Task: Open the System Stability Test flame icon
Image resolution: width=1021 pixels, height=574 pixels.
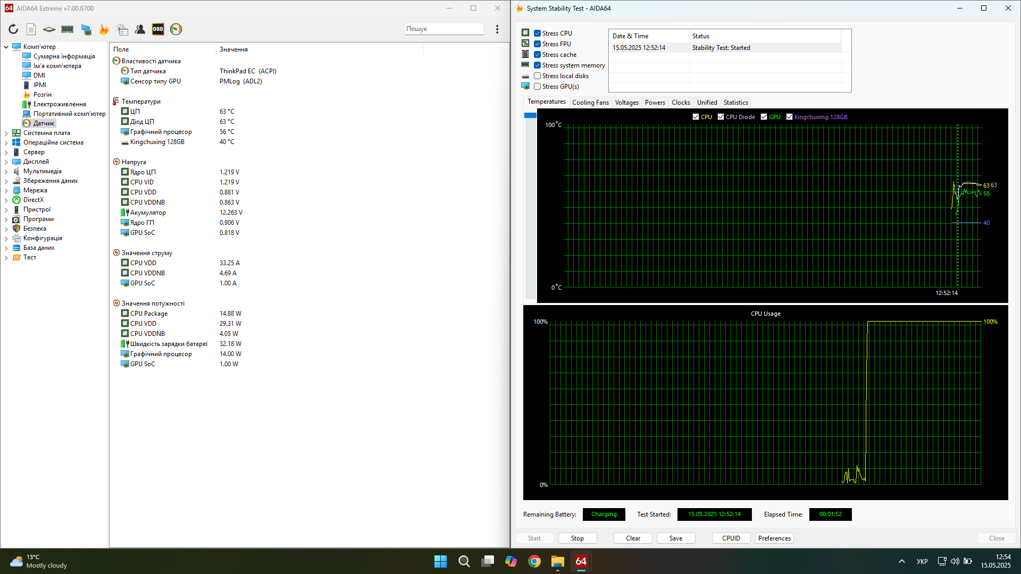Action: click(104, 29)
